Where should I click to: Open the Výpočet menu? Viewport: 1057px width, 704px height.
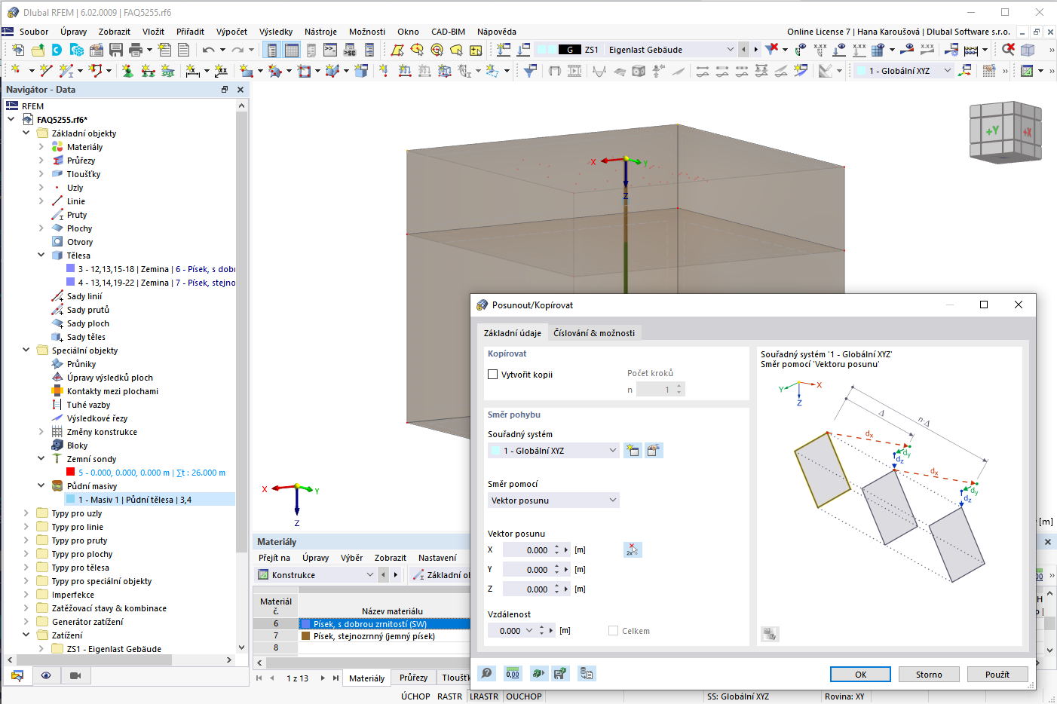(x=231, y=32)
